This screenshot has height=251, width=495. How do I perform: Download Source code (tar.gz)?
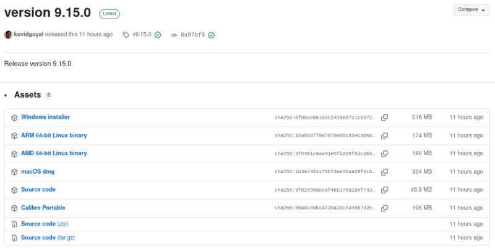click(x=48, y=237)
